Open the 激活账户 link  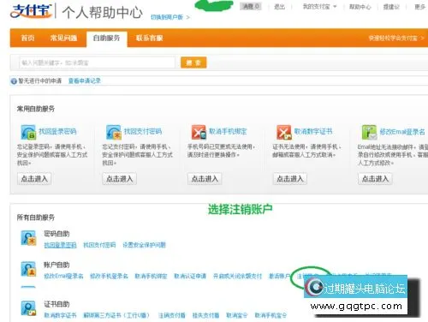tap(279, 276)
